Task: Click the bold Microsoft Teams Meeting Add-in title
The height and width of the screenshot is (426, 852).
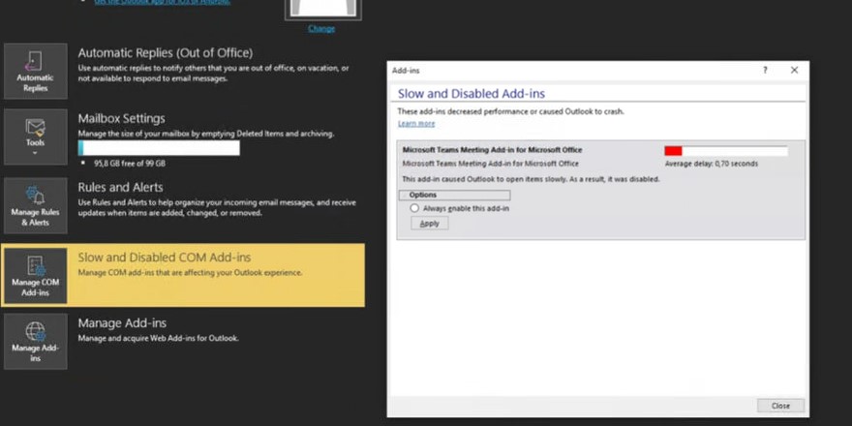Action: pyautogui.click(x=492, y=150)
